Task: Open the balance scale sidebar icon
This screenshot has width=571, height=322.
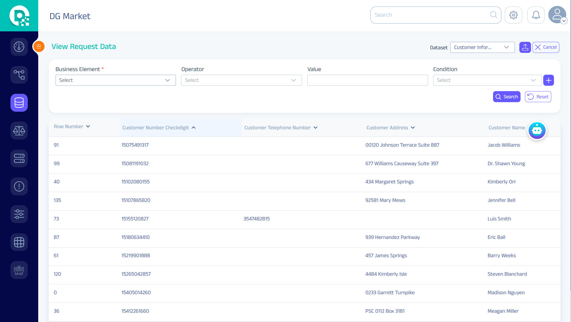Action: (19, 131)
